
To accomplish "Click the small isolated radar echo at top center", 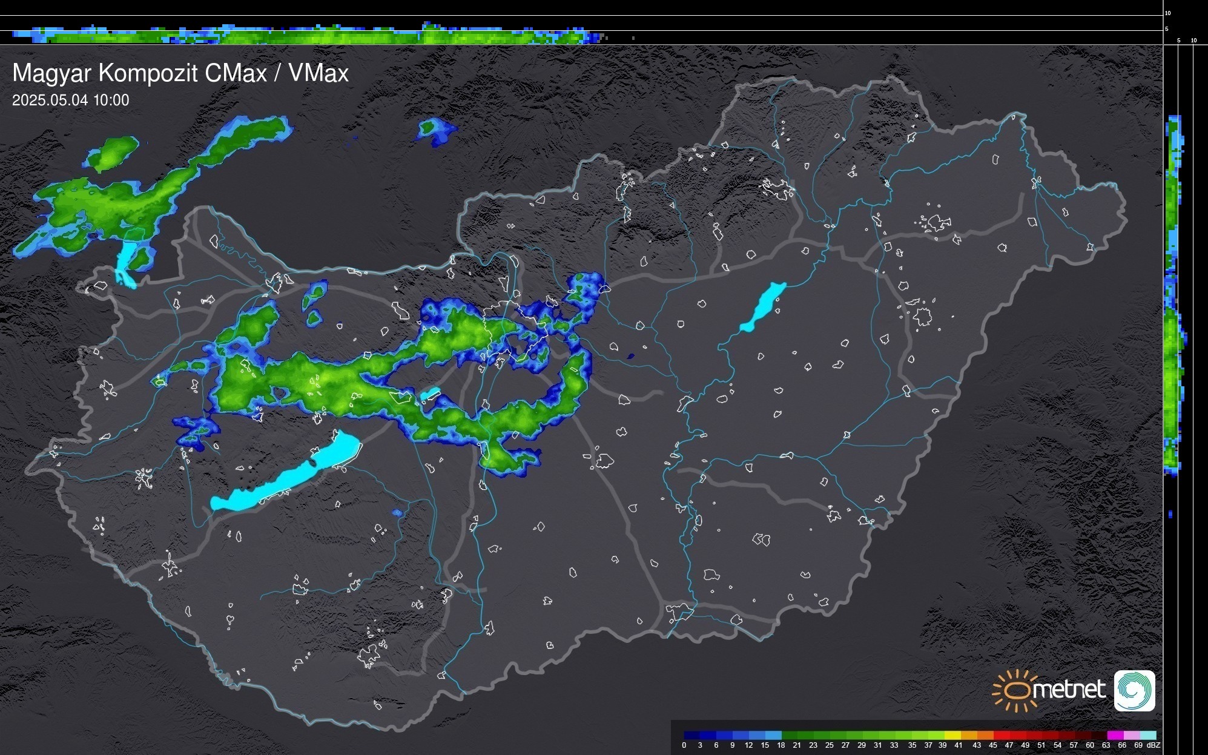I will click(435, 131).
